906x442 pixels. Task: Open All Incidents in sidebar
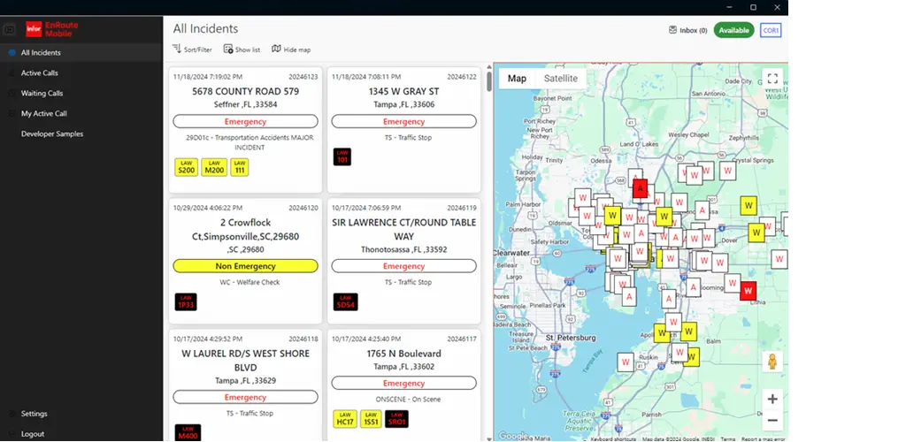(81, 52)
